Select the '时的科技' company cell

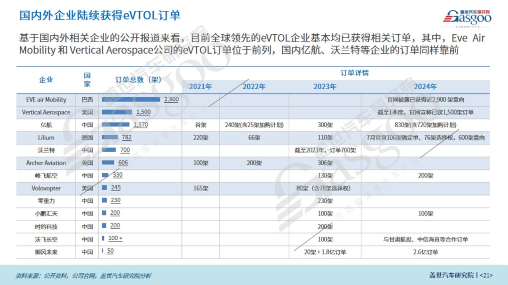point(46,226)
